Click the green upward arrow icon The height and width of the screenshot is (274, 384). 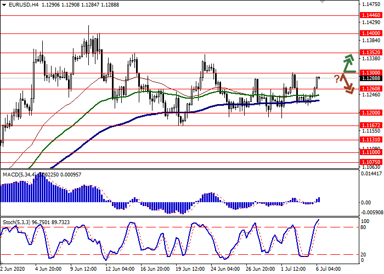[348, 63]
